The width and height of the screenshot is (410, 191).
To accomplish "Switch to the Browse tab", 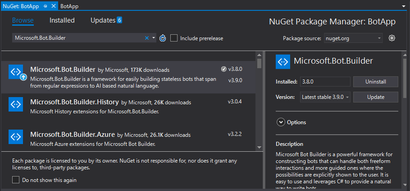I will [23, 20].
